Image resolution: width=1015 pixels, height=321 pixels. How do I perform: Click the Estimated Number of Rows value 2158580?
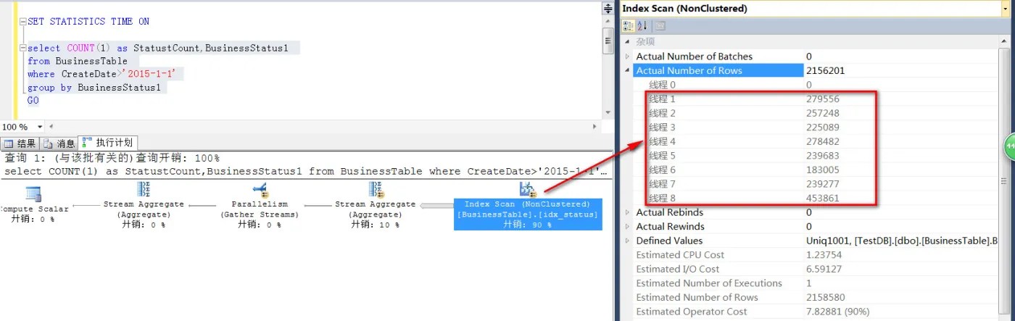pyautogui.click(x=825, y=297)
